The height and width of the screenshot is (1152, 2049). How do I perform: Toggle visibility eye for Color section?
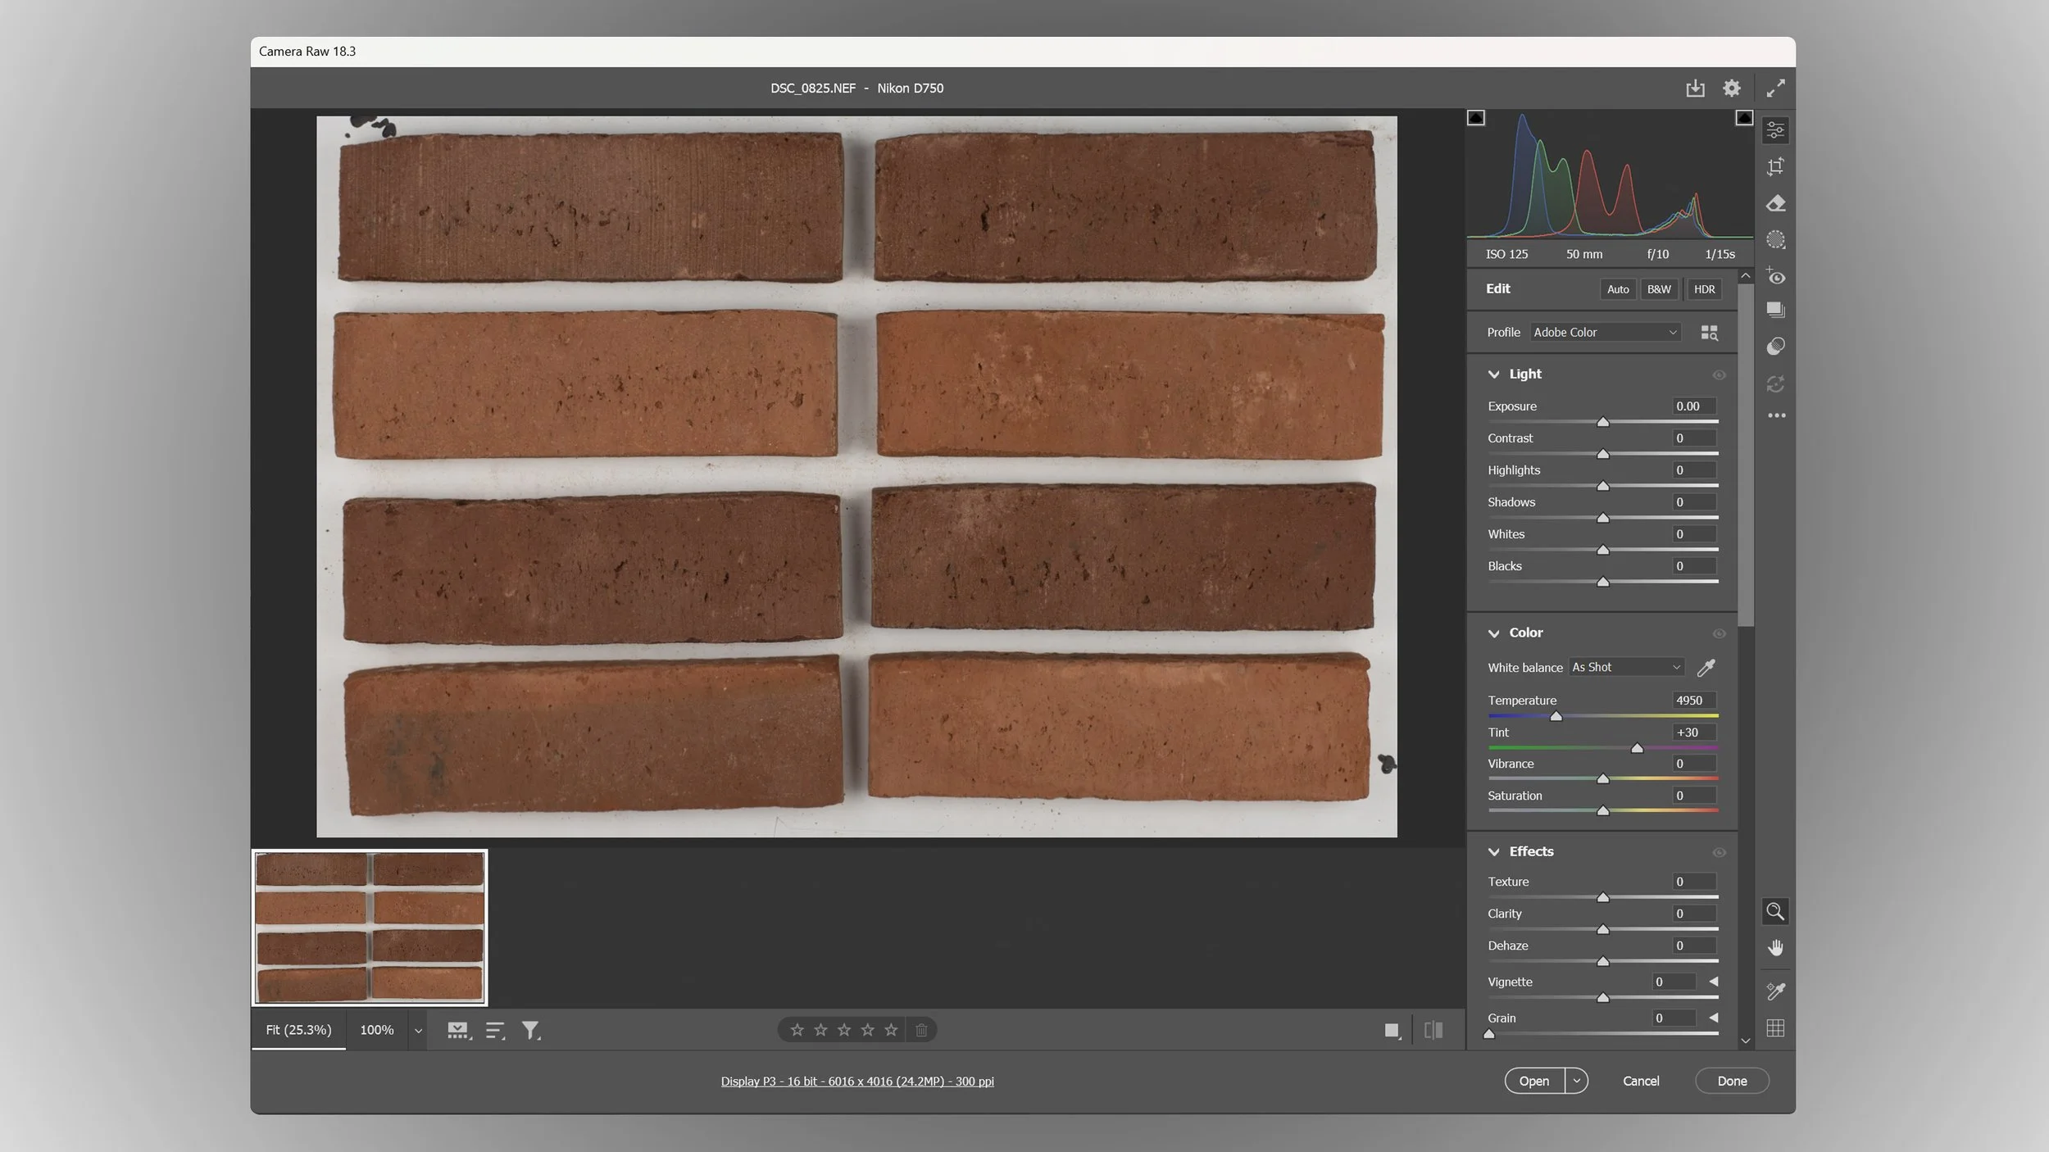1719,634
